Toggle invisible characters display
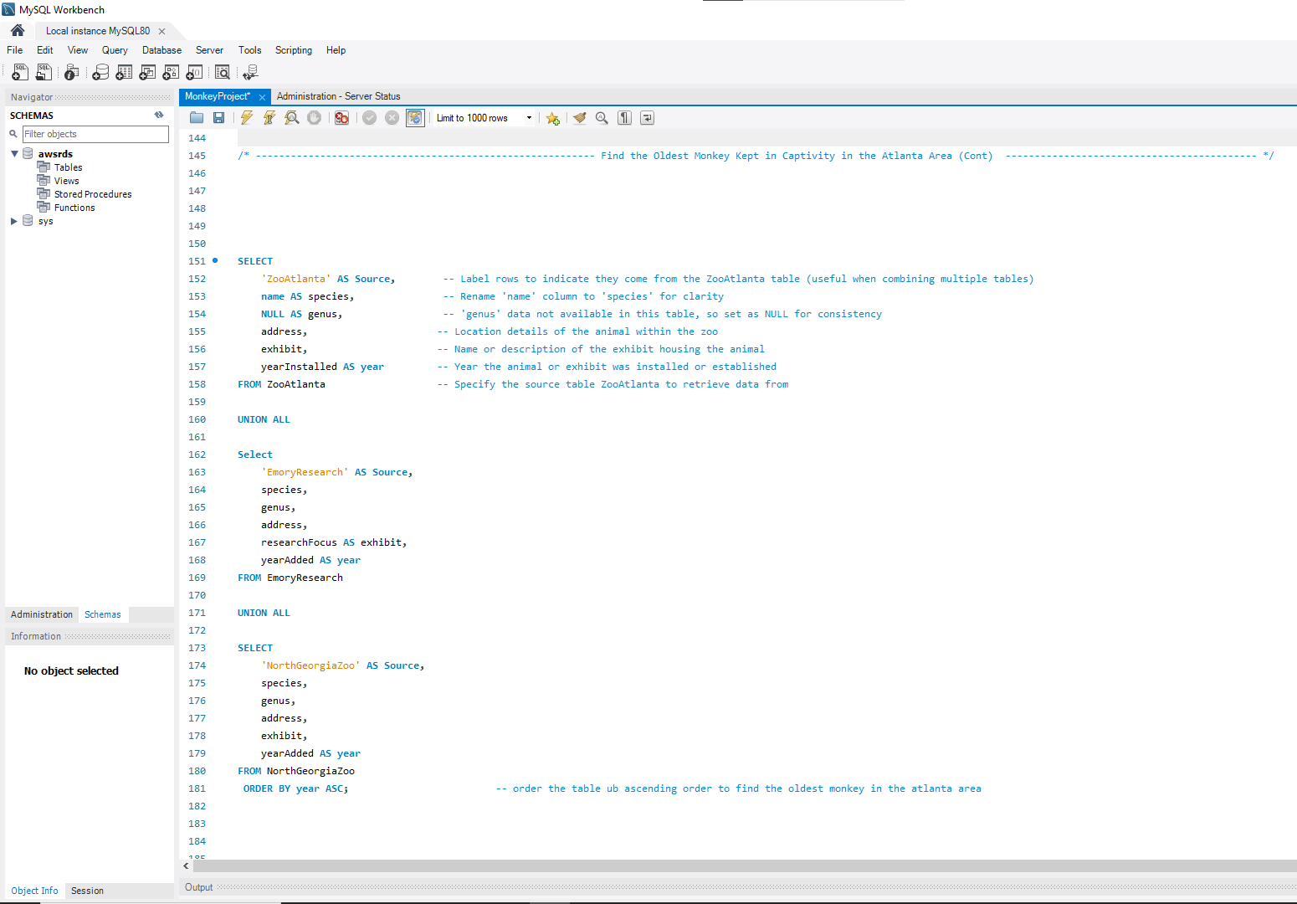Screen dimensions: 1297x904 (624, 118)
